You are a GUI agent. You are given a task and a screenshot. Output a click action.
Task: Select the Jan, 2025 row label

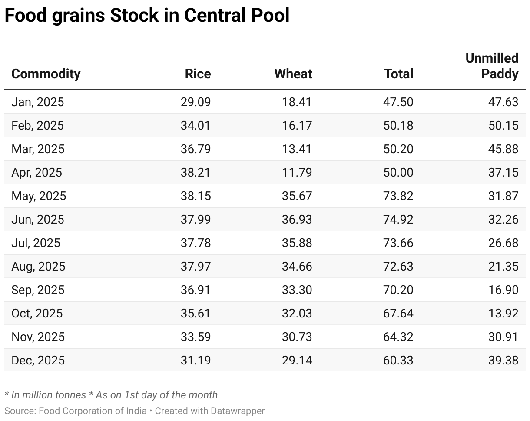(x=38, y=102)
